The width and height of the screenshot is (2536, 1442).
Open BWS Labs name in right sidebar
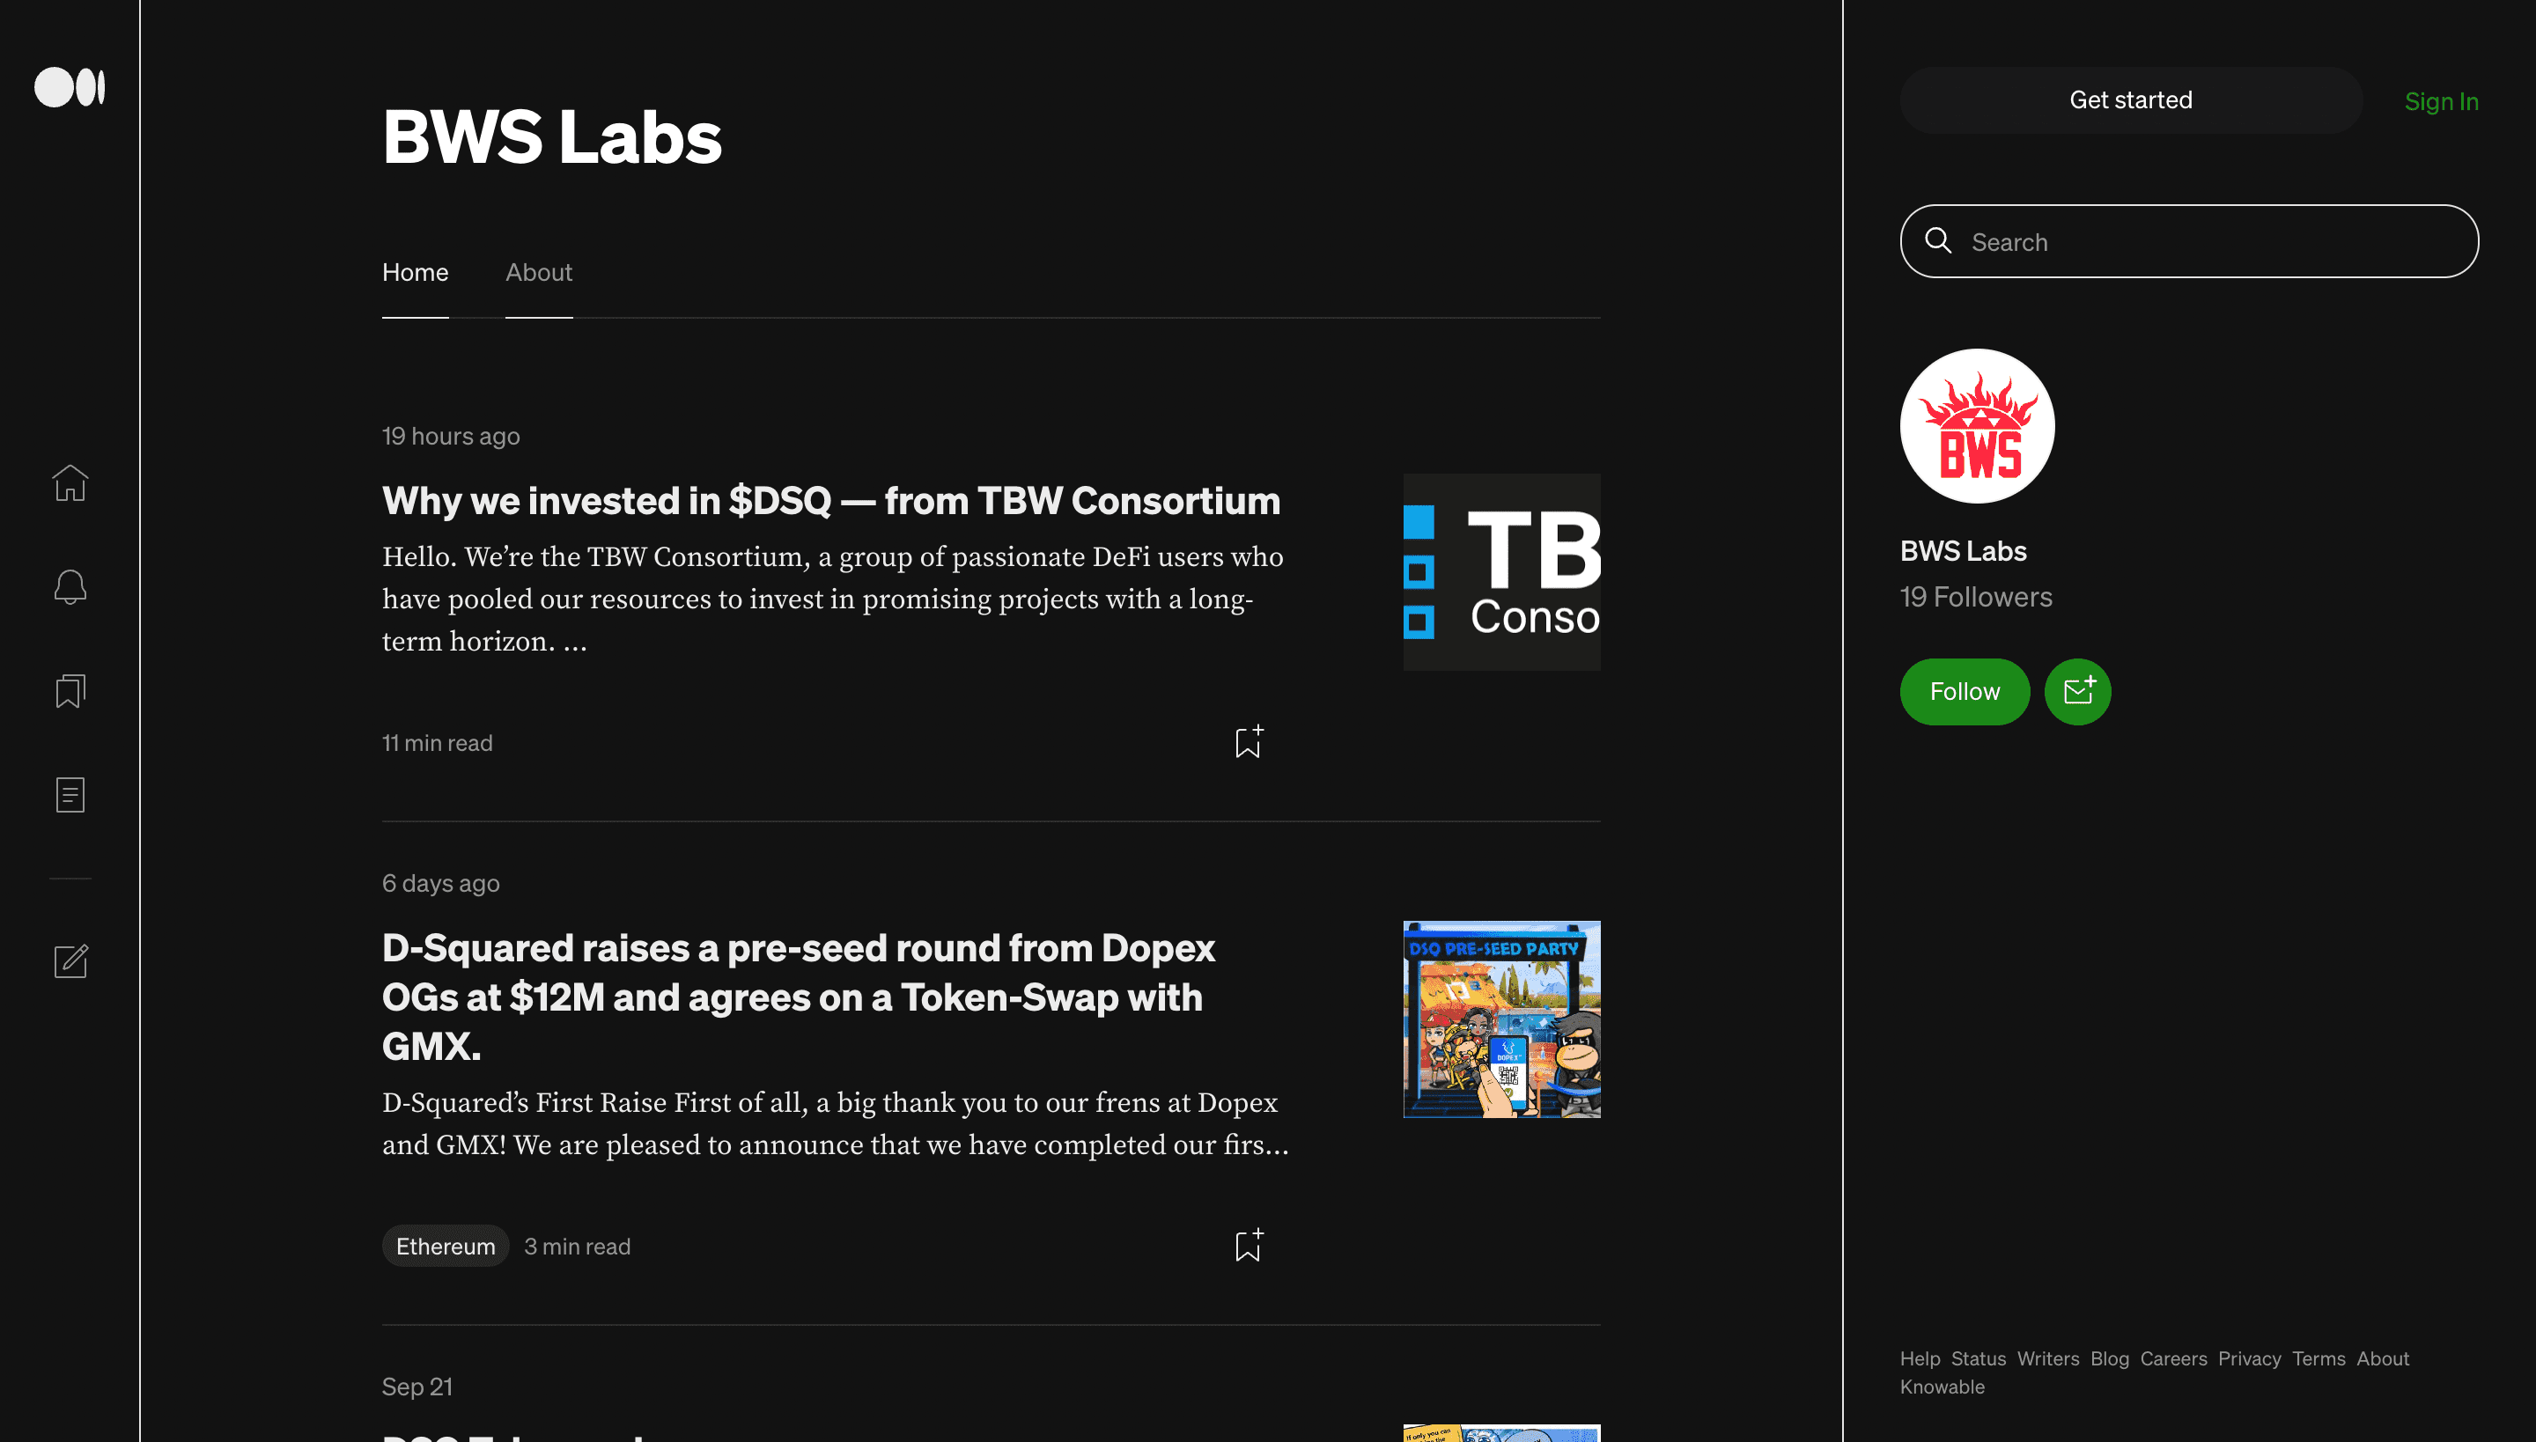point(1963,551)
